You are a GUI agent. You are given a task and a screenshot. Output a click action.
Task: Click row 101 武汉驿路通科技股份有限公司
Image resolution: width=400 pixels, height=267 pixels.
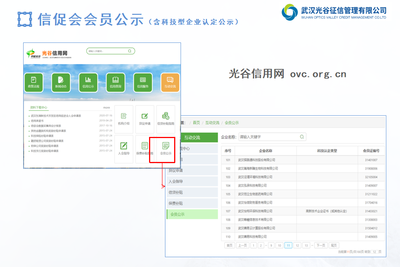(x=303, y=160)
